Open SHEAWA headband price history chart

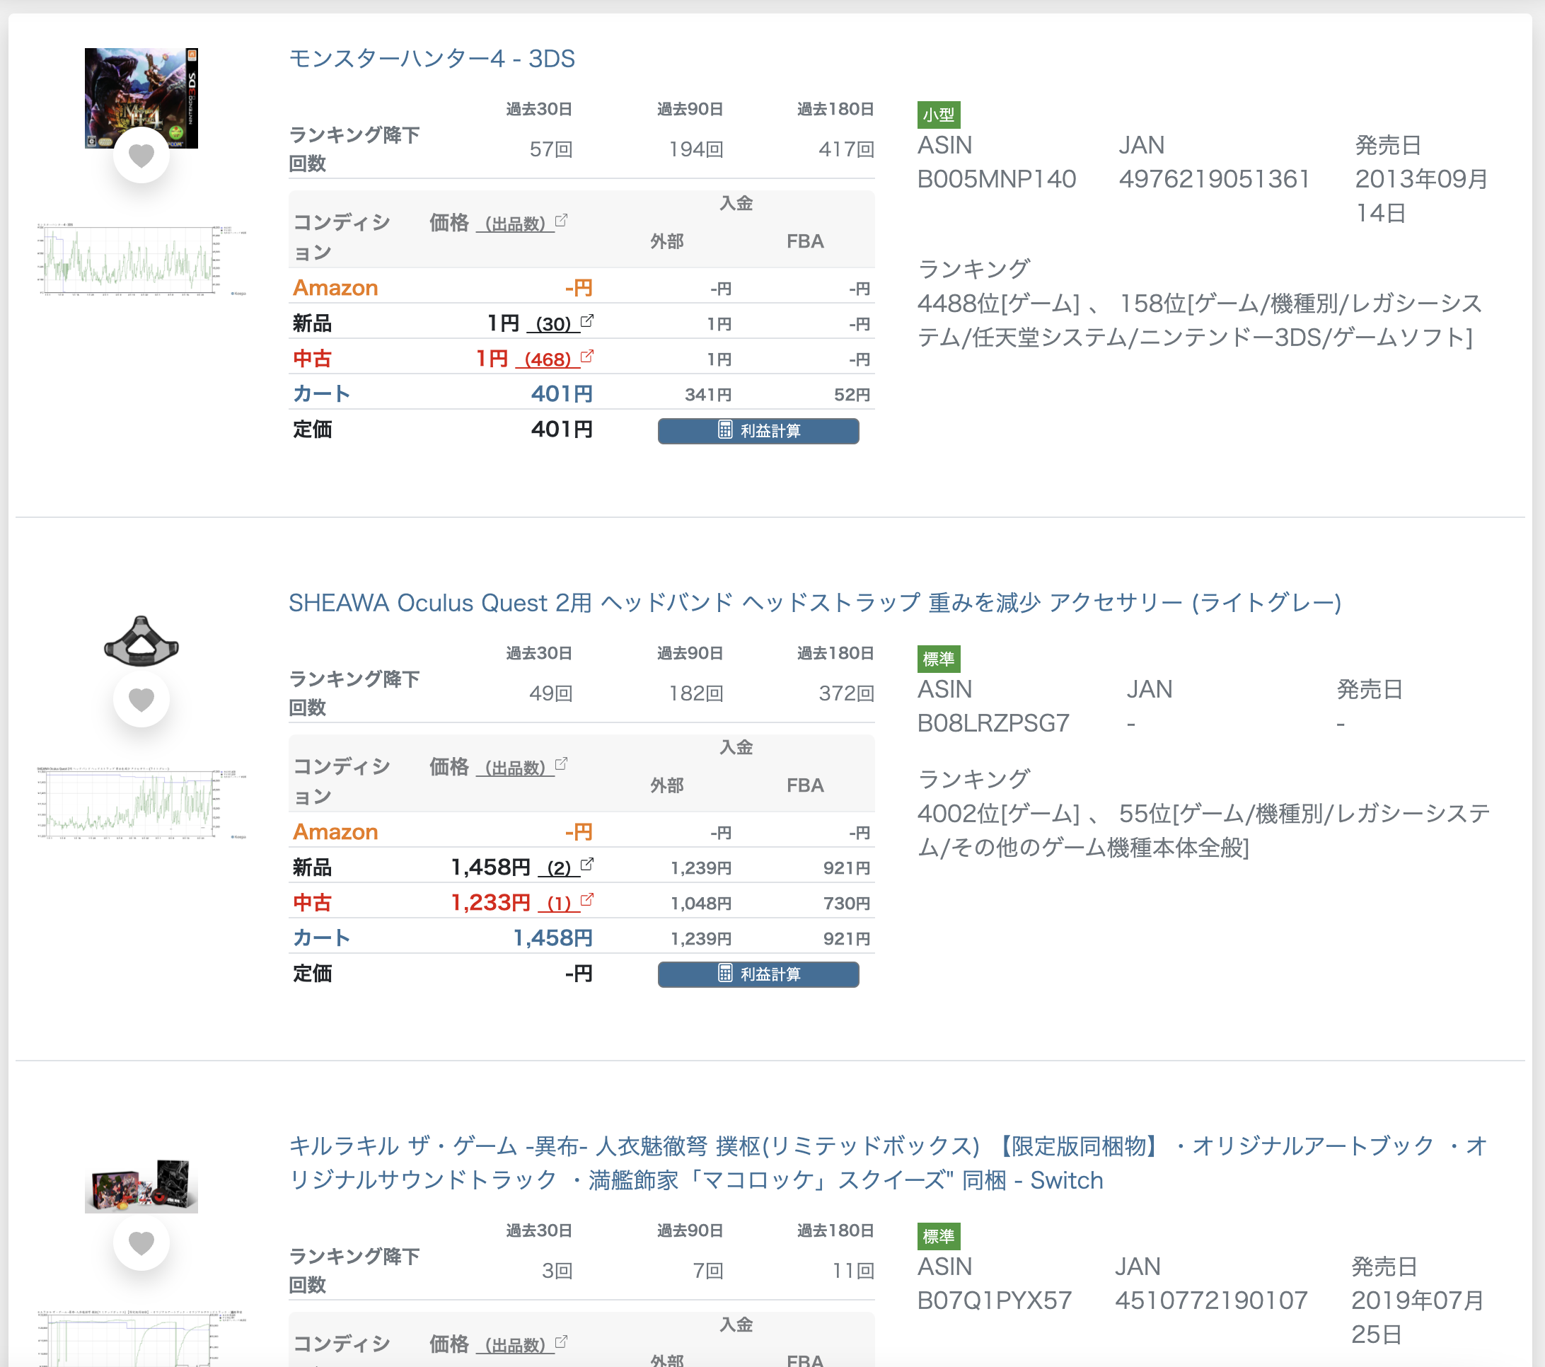coord(142,803)
